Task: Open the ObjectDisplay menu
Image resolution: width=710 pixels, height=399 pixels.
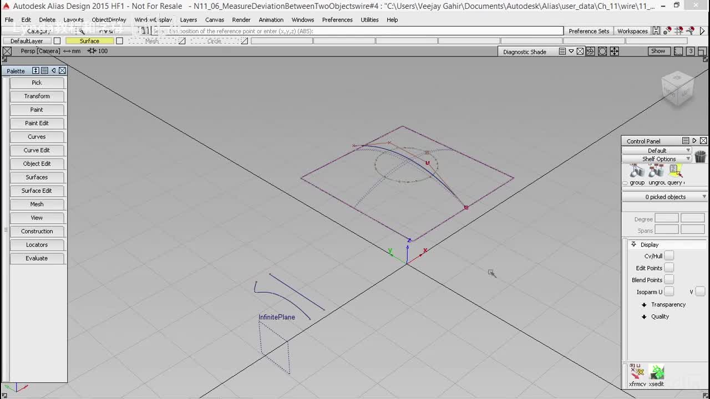Action: coord(109,20)
